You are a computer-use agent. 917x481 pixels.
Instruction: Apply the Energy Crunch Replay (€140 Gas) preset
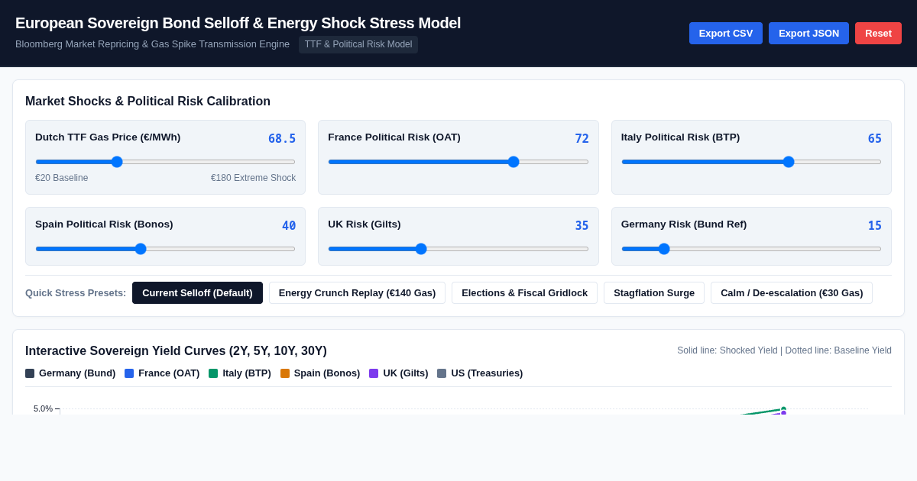357,292
